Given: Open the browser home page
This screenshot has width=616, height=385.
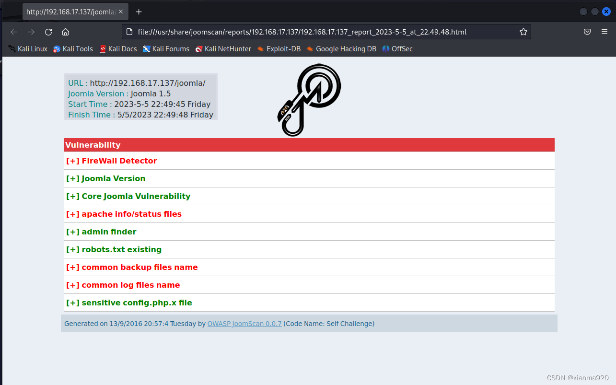Looking at the screenshot, I should pyautogui.click(x=66, y=32).
